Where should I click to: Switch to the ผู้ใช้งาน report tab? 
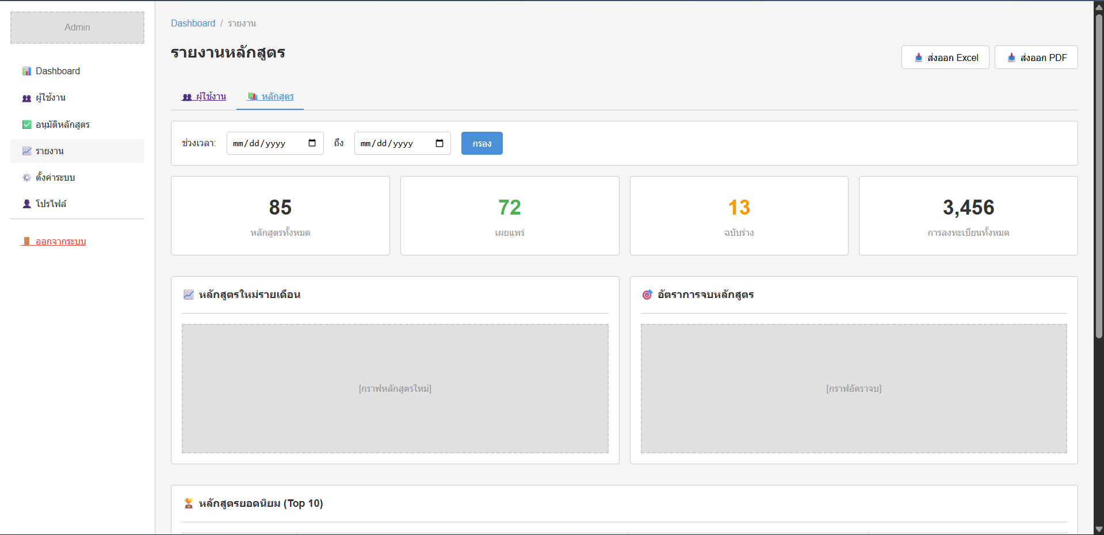204,97
